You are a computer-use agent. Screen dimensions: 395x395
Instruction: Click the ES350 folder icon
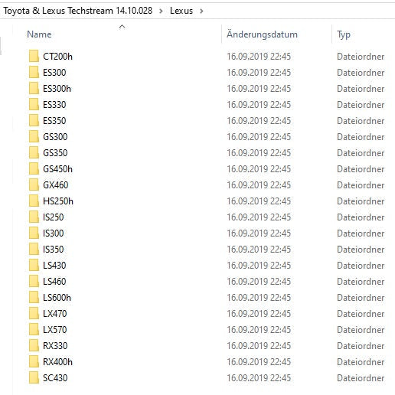pyautogui.click(x=34, y=120)
